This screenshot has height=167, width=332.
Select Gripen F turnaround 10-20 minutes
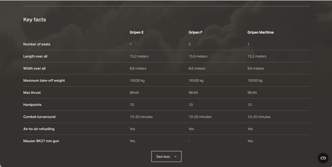(x=200, y=117)
